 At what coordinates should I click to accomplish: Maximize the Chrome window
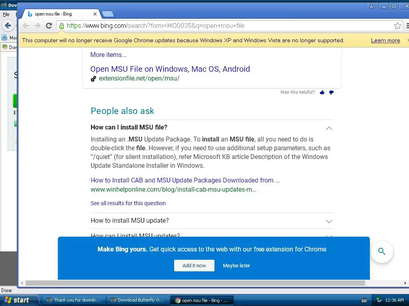coord(394,6)
